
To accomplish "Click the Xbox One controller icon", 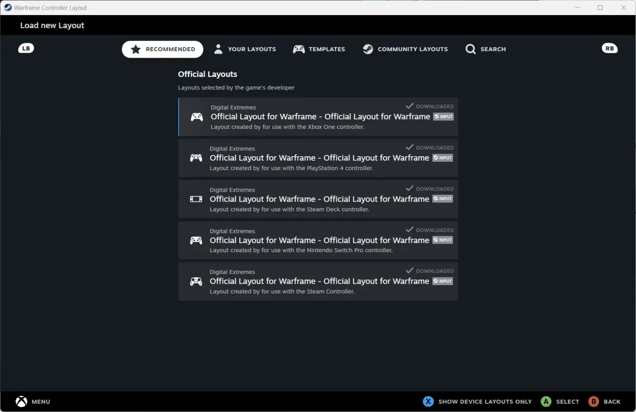I will [196, 117].
